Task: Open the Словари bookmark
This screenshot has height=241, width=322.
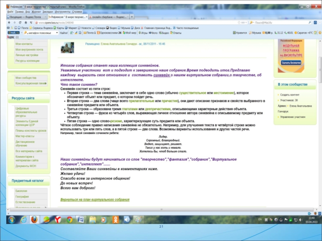Action: click(x=99, y=28)
